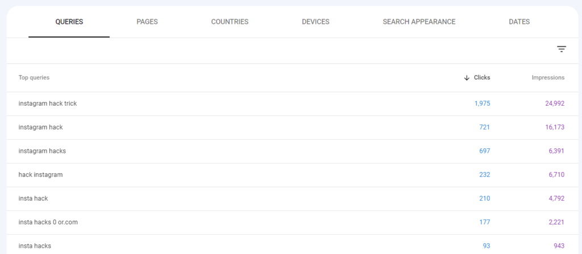Click the 93 clicks value
582x254 pixels.
tap(487, 246)
